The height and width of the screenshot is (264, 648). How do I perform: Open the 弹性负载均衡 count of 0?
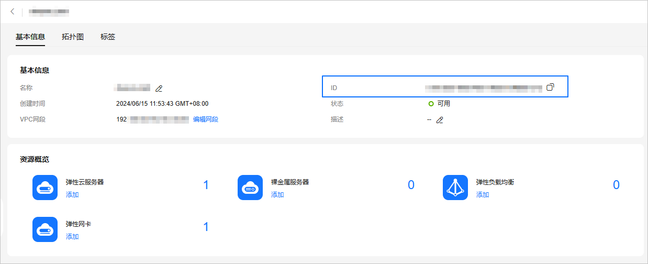tap(616, 185)
